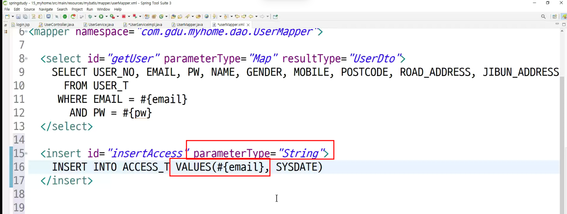Close the userMapper.xml tab
This screenshot has width=567, height=214.
(x=248, y=25)
